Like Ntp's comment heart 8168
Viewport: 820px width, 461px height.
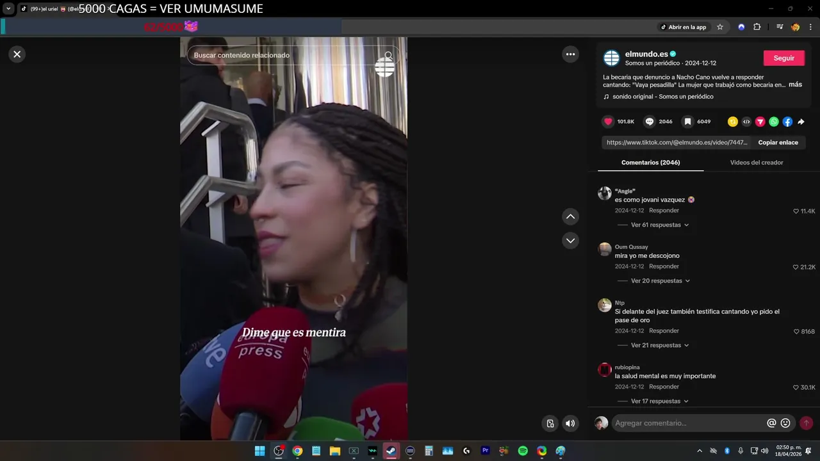click(796, 332)
